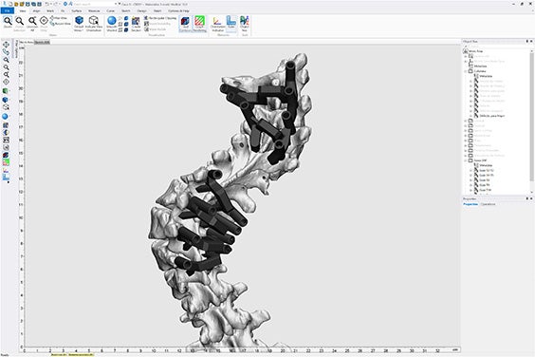Click Indicate View Orientation in the ribbon
This screenshot has width=535, height=357.
[94, 24]
